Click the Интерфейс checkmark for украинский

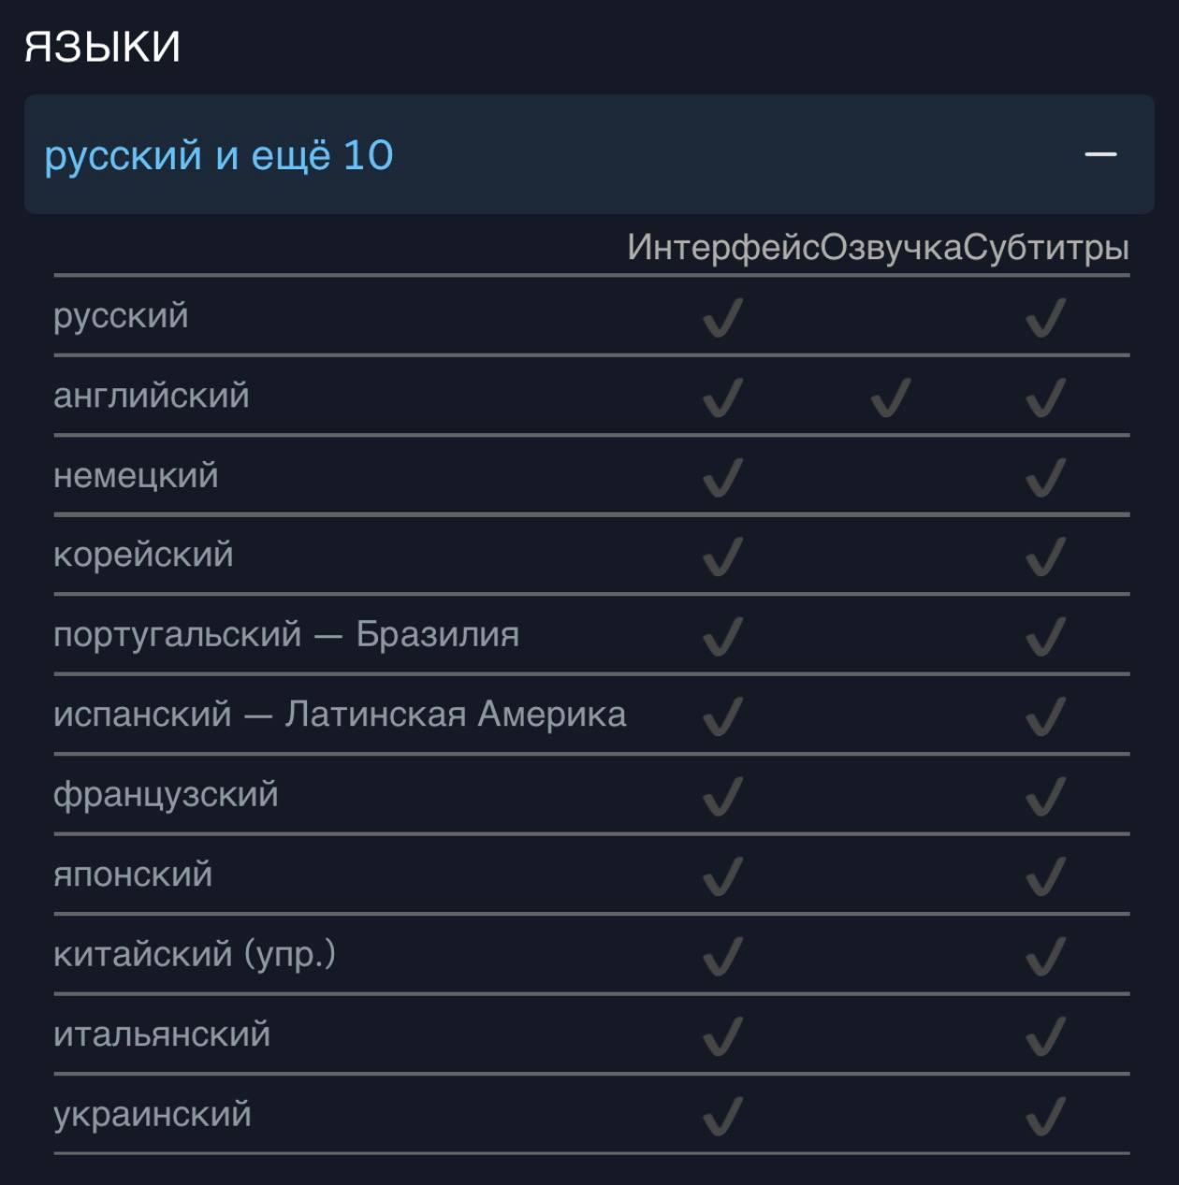722,1116
